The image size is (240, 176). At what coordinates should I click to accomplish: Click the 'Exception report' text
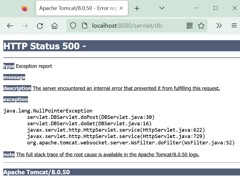coord(34,66)
